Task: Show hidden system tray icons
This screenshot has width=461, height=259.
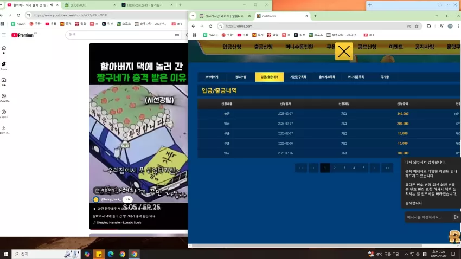Action: 406,254
